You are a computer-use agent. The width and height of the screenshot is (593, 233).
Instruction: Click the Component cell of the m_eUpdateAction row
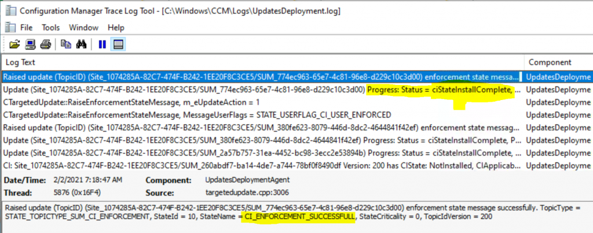coord(558,102)
